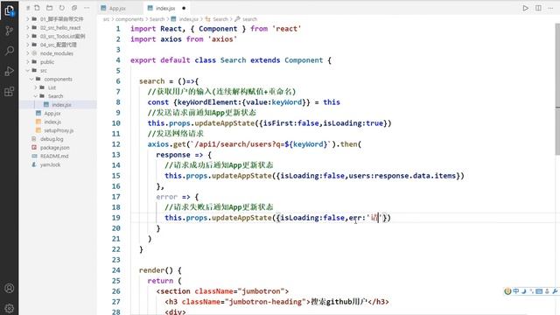Click line number 19 in gutter
This screenshot has width=560, height=315.
point(116,218)
